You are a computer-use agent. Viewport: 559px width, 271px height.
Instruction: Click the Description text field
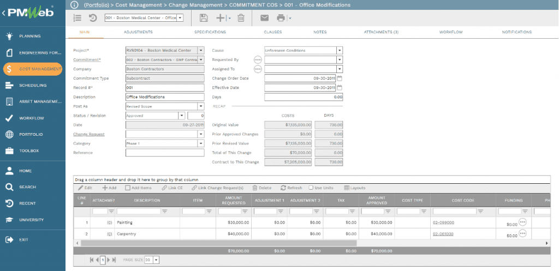click(x=165, y=97)
